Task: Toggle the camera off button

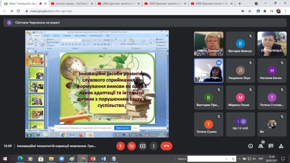Action: tap(131, 146)
